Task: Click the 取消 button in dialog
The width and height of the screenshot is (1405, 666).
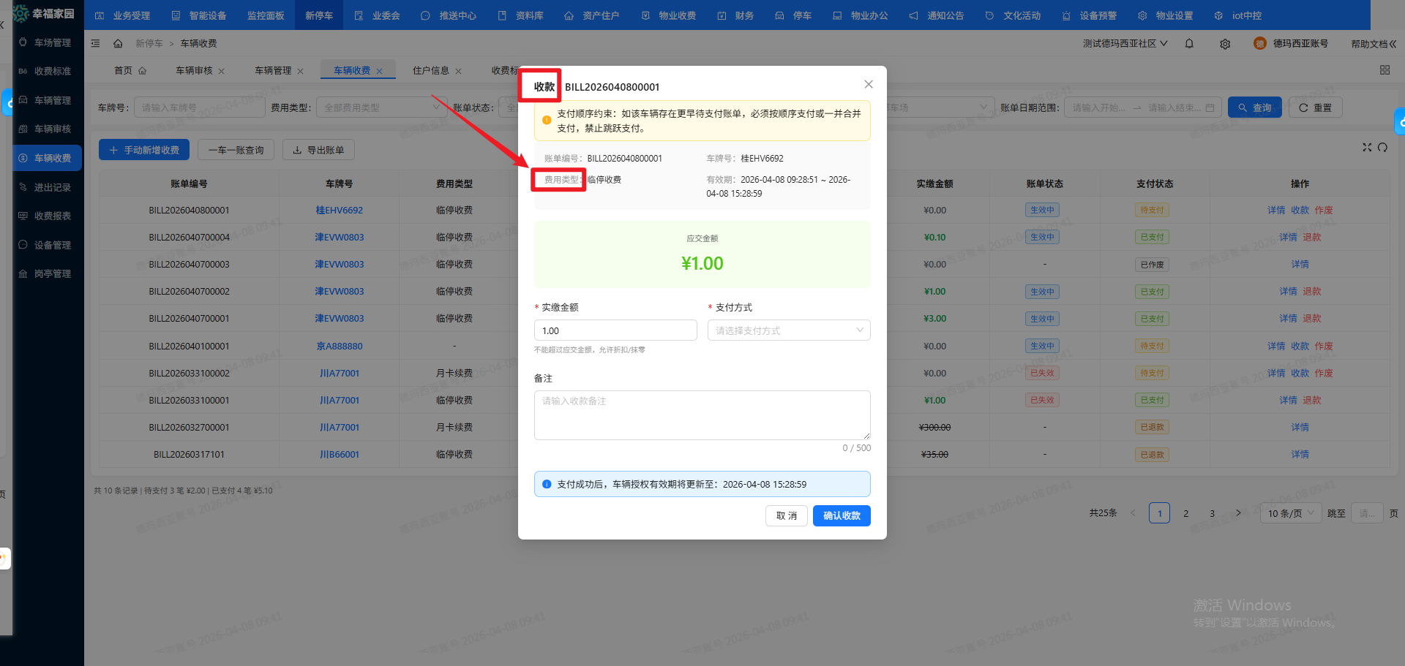Action: (x=787, y=516)
